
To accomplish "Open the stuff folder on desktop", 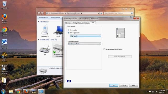I will 4,81.
